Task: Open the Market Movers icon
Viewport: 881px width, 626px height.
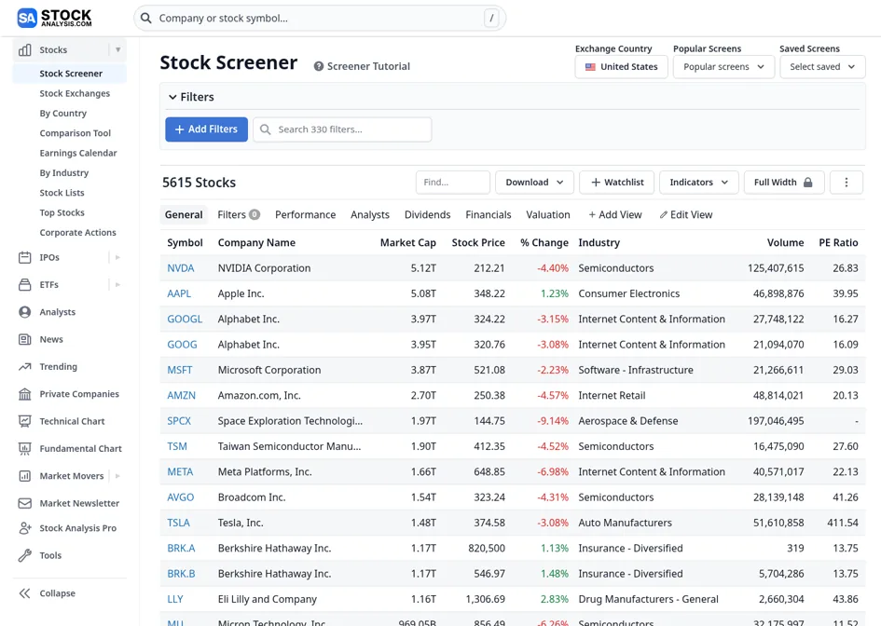Action: [x=25, y=476]
